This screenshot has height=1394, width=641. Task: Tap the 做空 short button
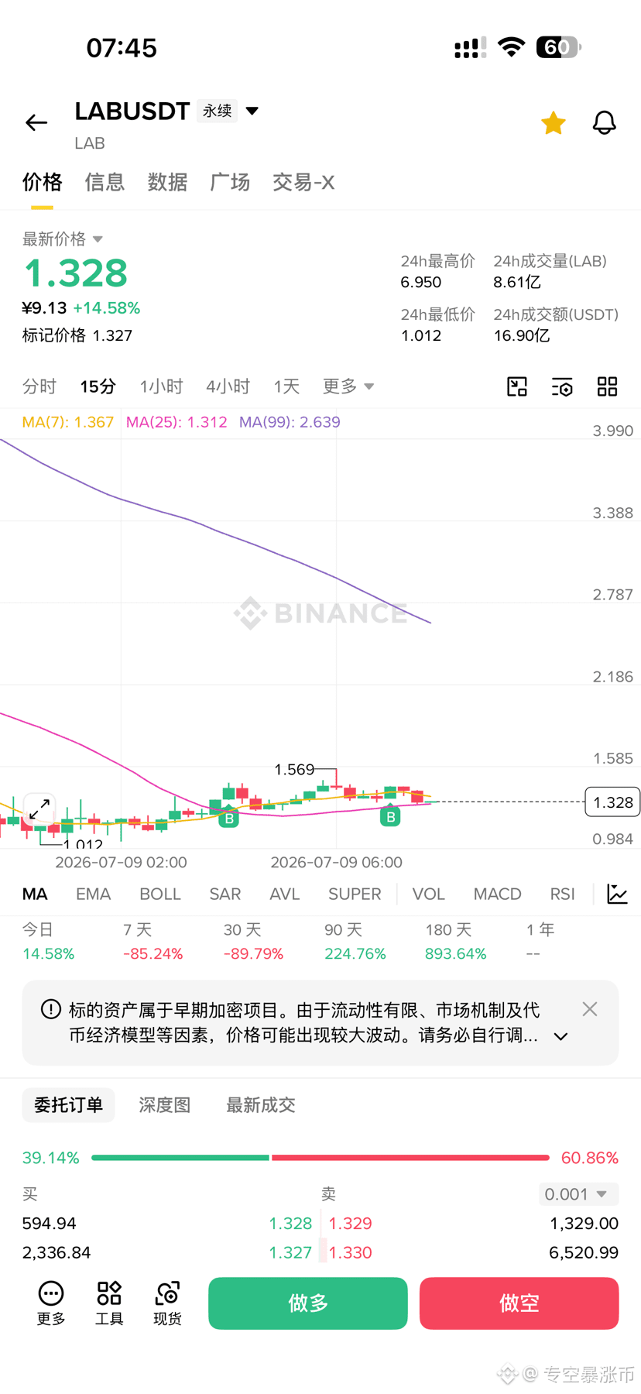point(519,1303)
